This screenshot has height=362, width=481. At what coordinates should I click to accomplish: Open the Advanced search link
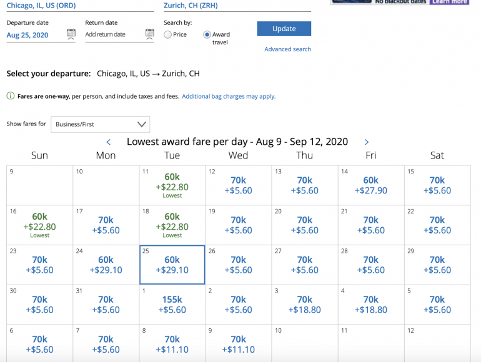[287, 49]
